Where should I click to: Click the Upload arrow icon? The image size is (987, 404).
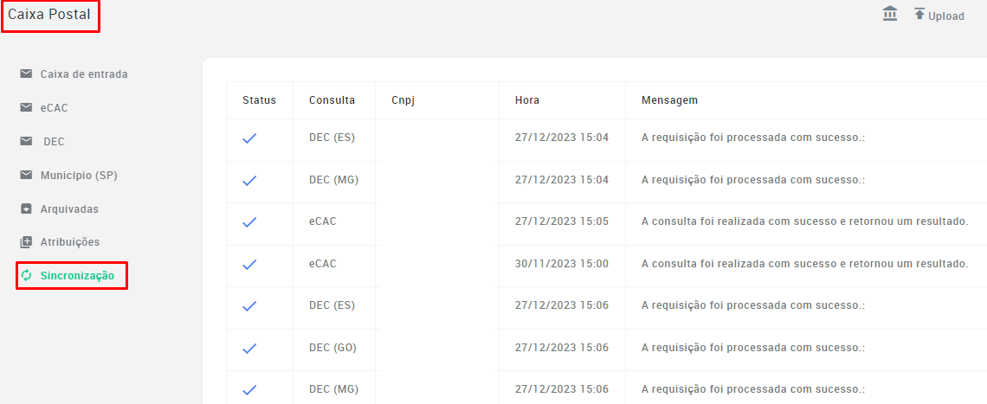(919, 14)
